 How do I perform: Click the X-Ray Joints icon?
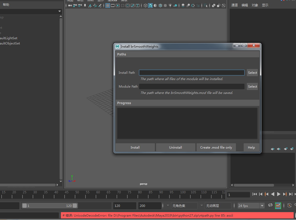(x=224, y=5)
